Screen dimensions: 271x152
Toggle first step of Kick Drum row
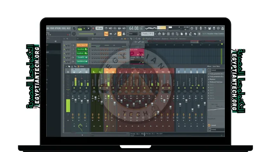point(93,49)
